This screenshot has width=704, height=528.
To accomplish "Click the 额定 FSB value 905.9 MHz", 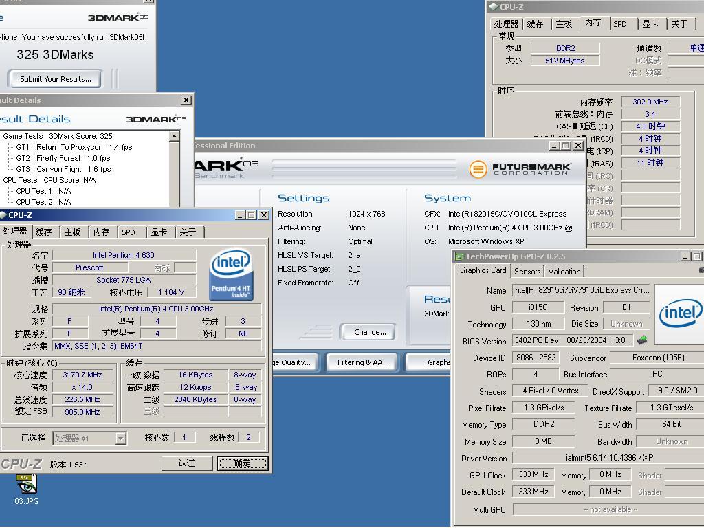I will pos(82,412).
